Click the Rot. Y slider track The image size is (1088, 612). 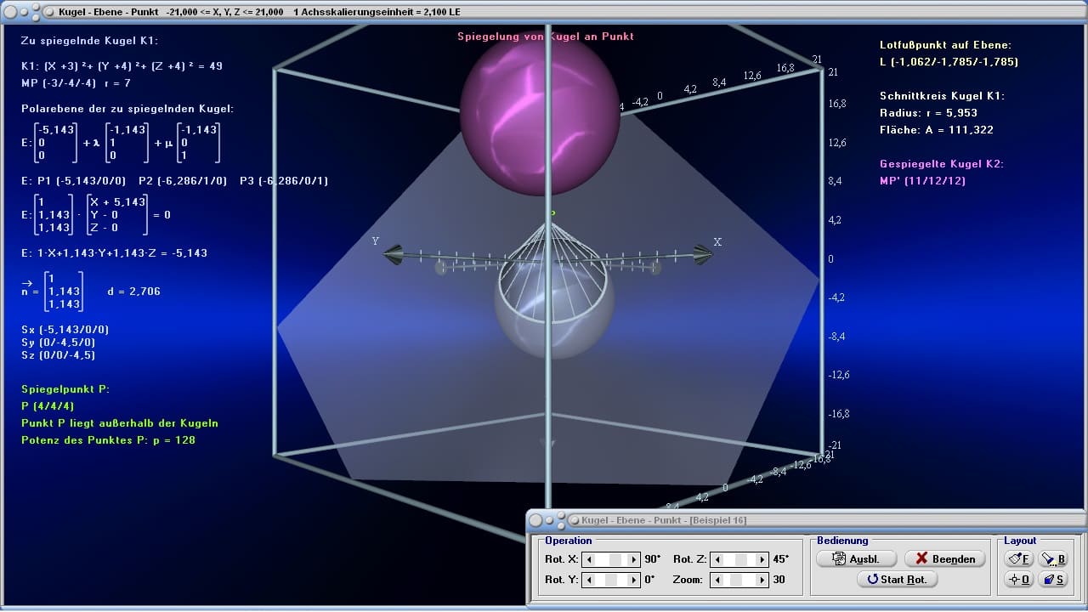coord(611,580)
